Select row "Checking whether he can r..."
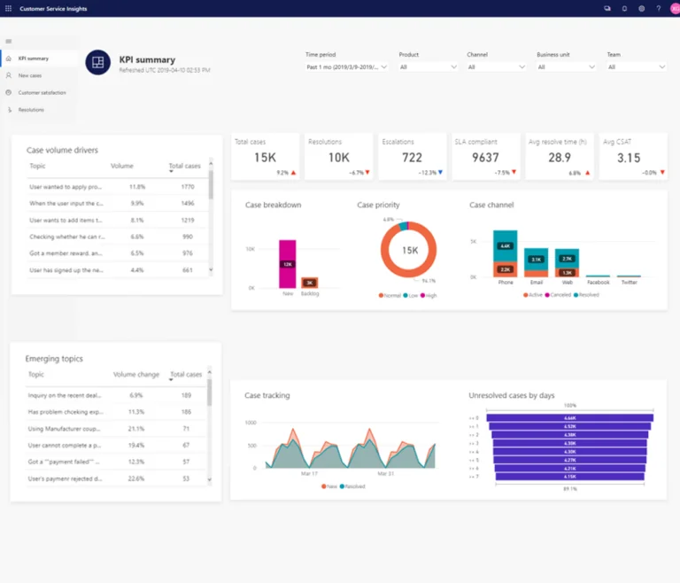The height and width of the screenshot is (583, 680). point(118,237)
